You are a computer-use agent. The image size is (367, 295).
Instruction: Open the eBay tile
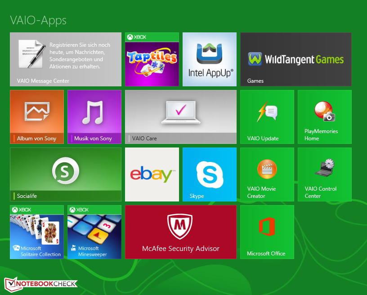point(152,174)
